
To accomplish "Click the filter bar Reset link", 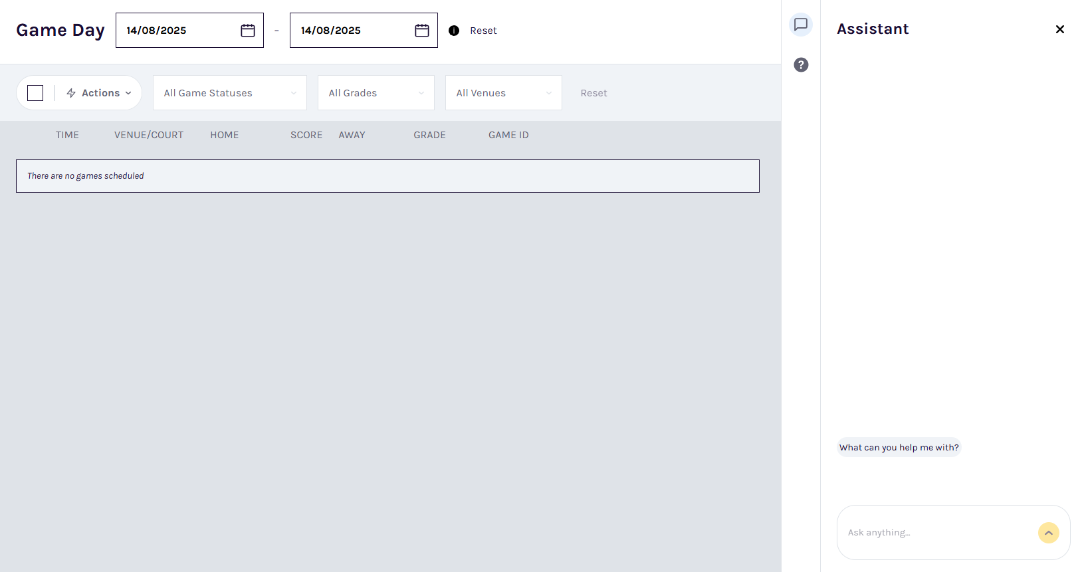I will [x=594, y=93].
